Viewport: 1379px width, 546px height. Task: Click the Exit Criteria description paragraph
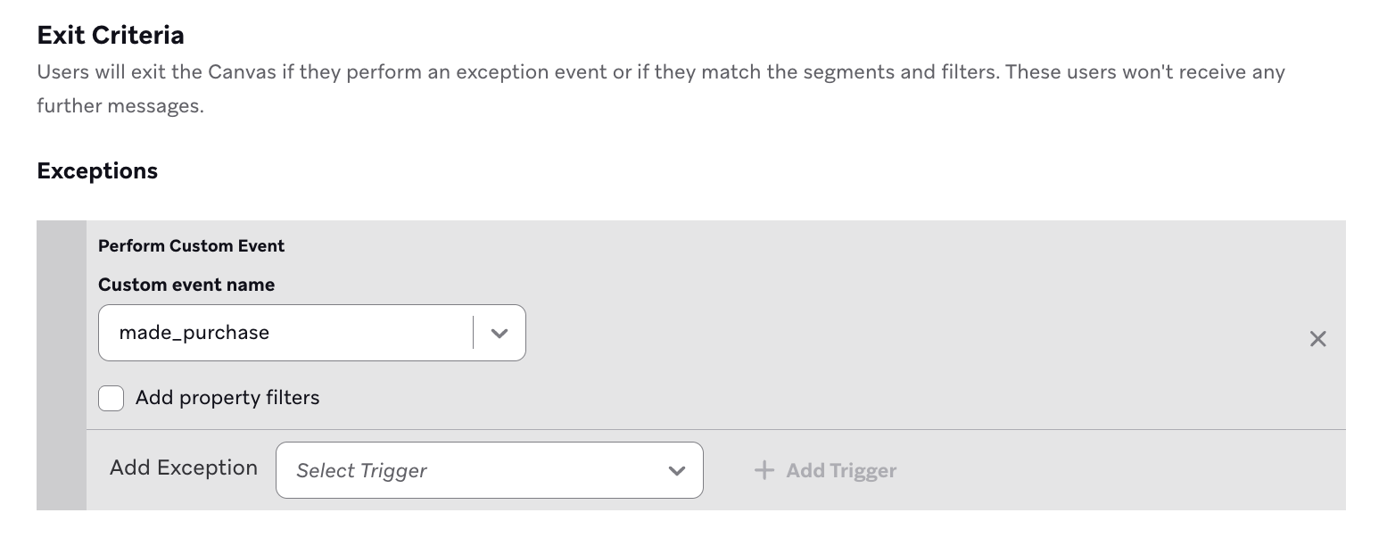click(x=661, y=88)
